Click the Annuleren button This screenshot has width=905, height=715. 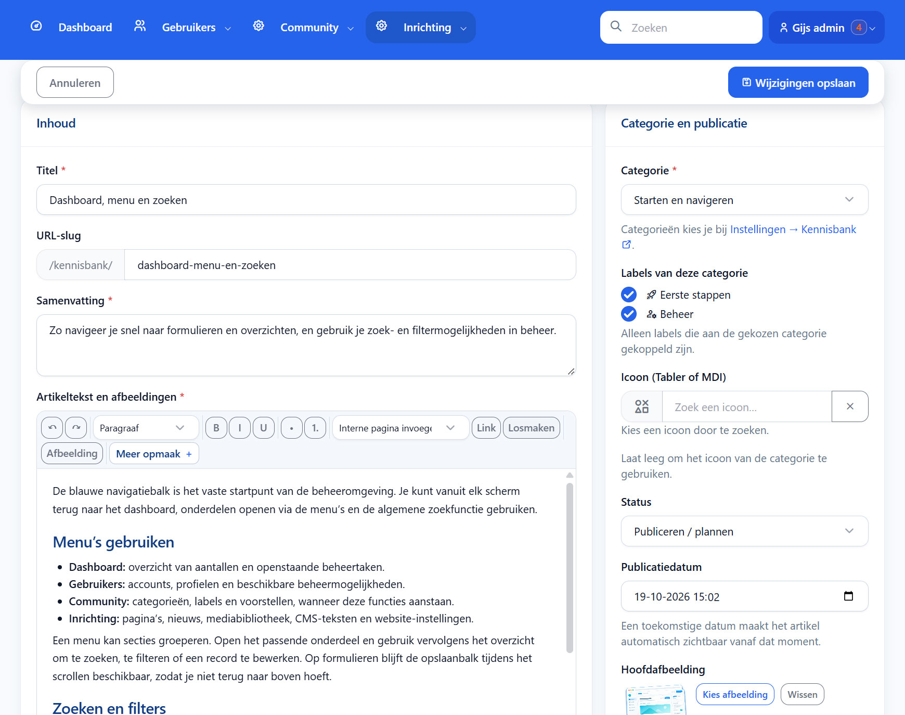click(x=75, y=82)
